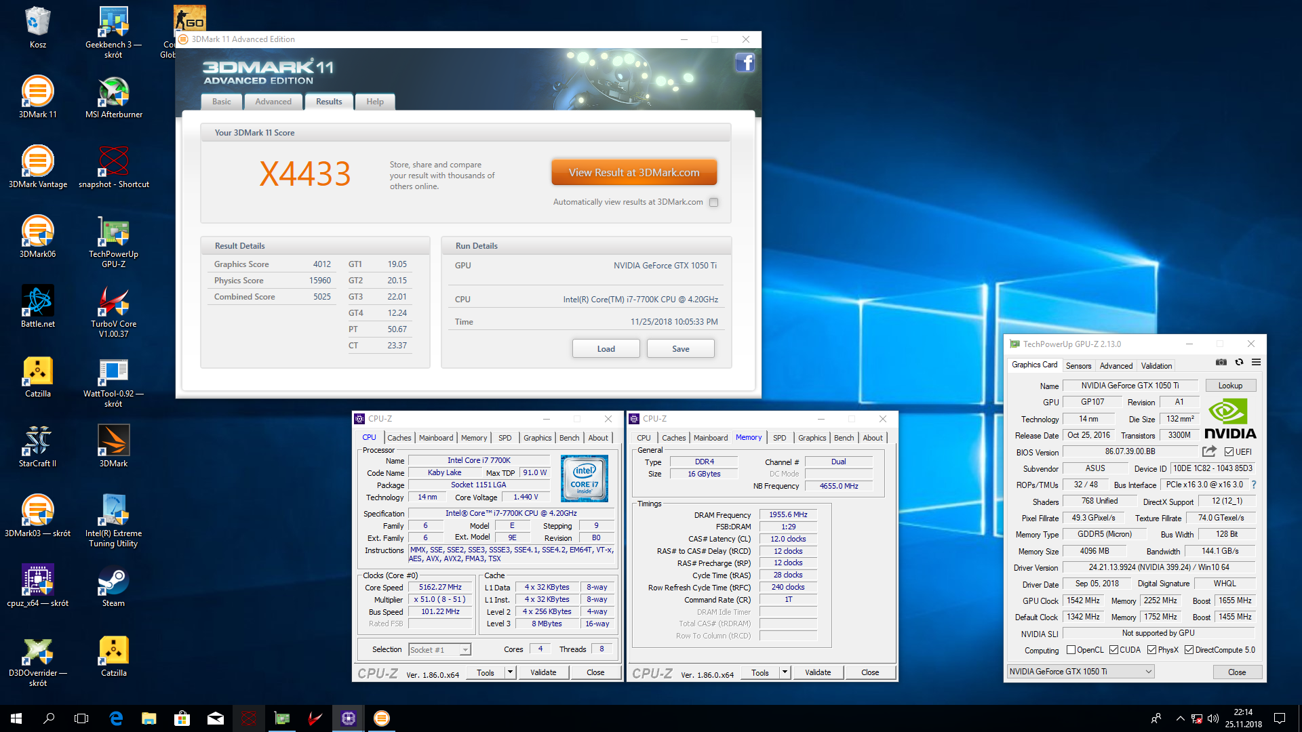Click Close button in GPU-Z window
Image resolution: width=1302 pixels, height=732 pixels.
1237,672
